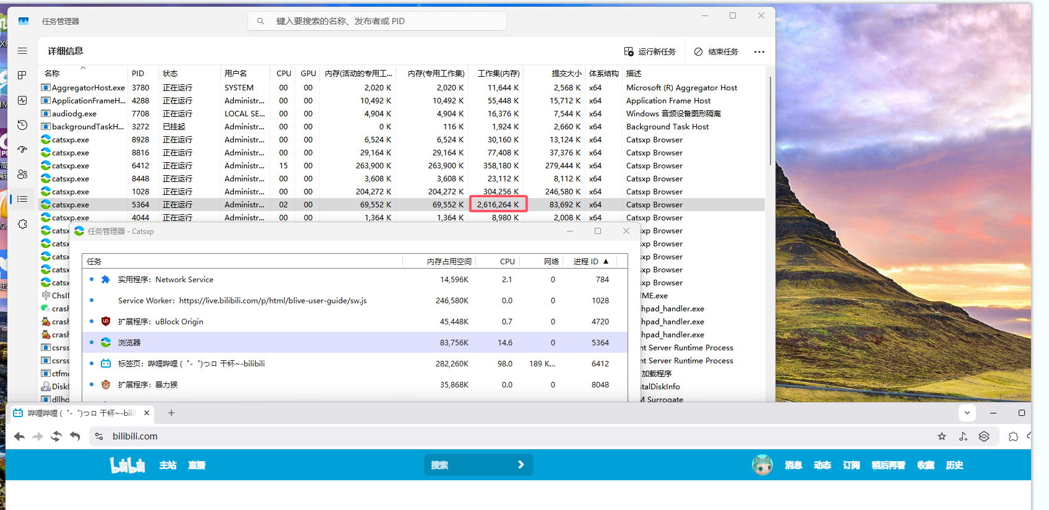Go back in the Catsxp browser

(19, 436)
